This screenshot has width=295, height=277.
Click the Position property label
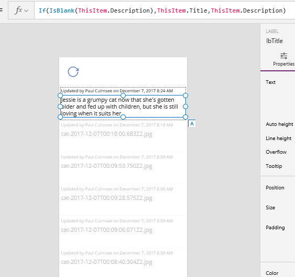click(275, 188)
